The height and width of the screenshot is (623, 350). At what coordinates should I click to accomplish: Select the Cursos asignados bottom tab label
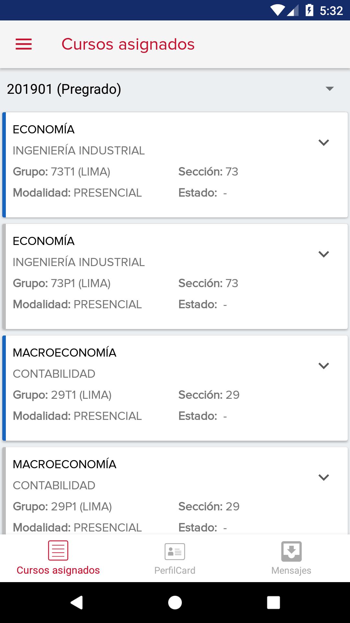58,570
